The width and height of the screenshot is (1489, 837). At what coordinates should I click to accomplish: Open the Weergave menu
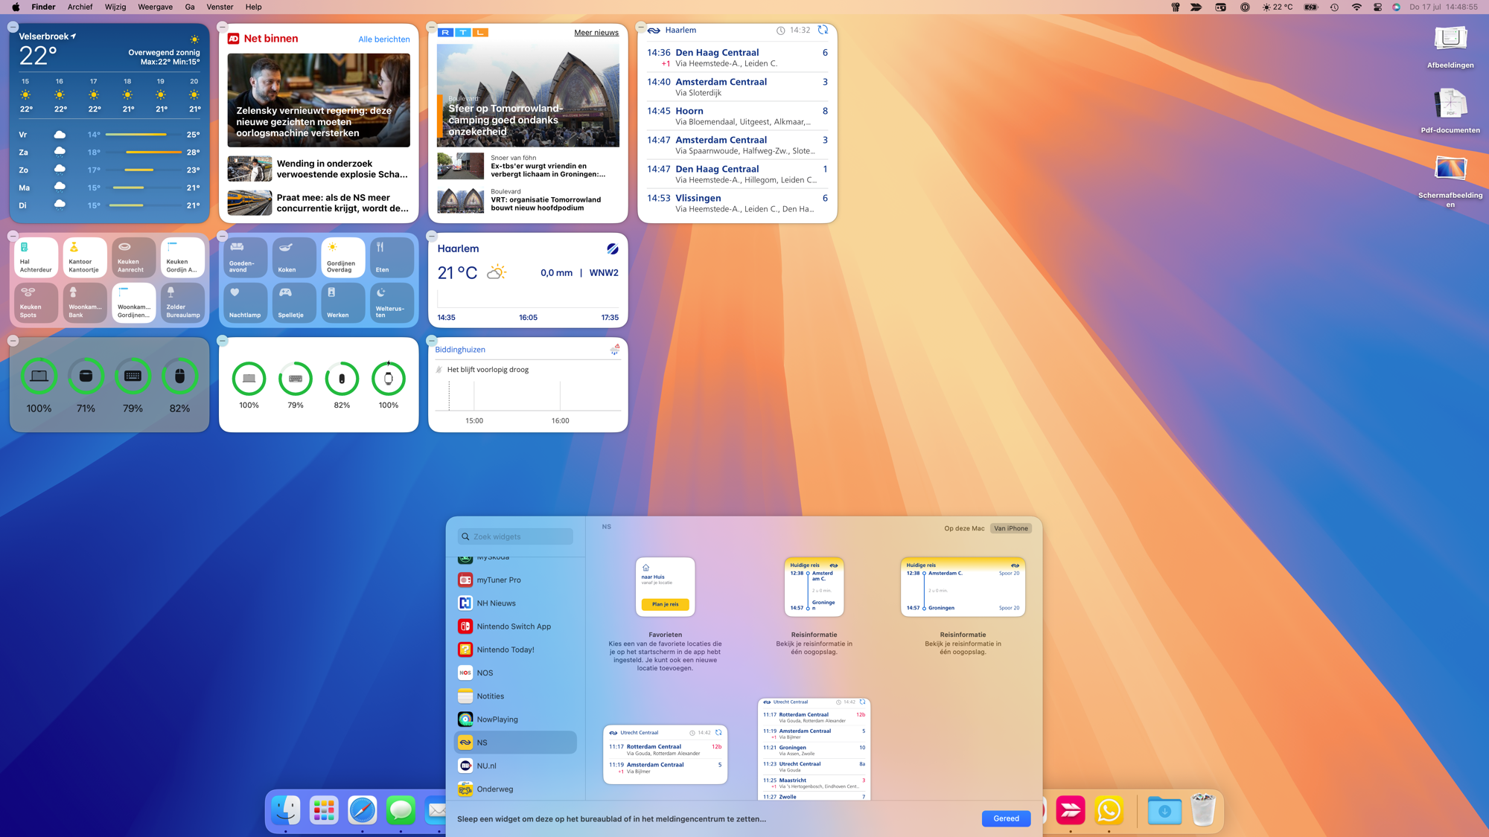tap(156, 7)
